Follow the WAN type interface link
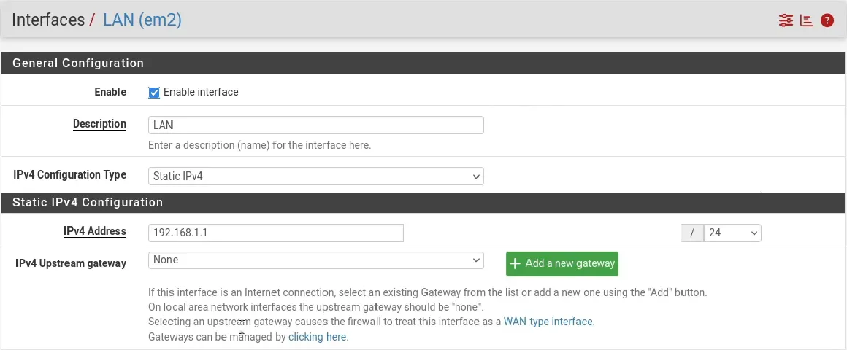Image resolution: width=847 pixels, height=350 pixels. coord(549,322)
